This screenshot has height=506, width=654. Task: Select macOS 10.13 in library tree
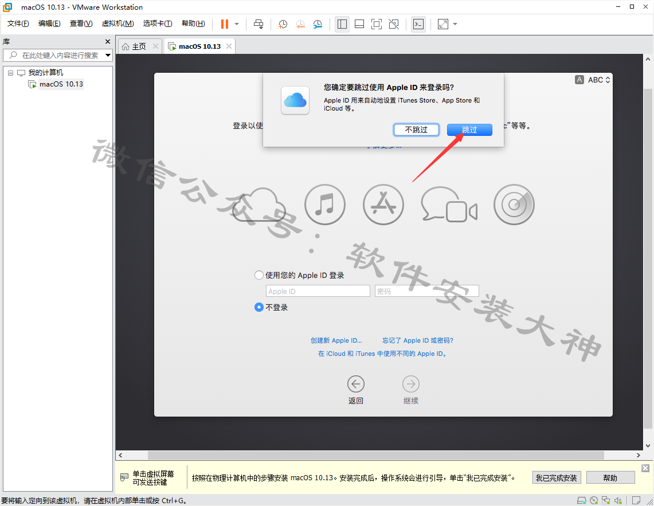(x=61, y=84)
